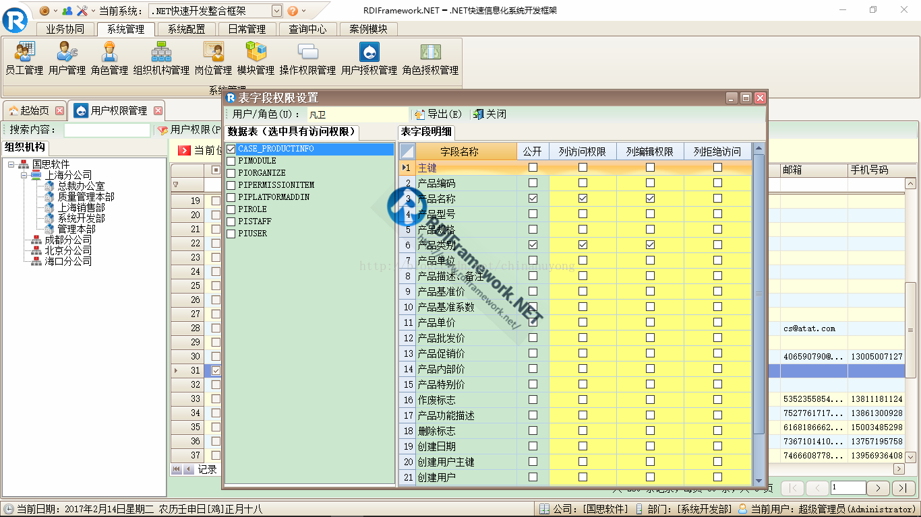Viewport: 921px width, 517px height.
Task: Click 用户权限 button in toolbar
Action: (190, 130)
